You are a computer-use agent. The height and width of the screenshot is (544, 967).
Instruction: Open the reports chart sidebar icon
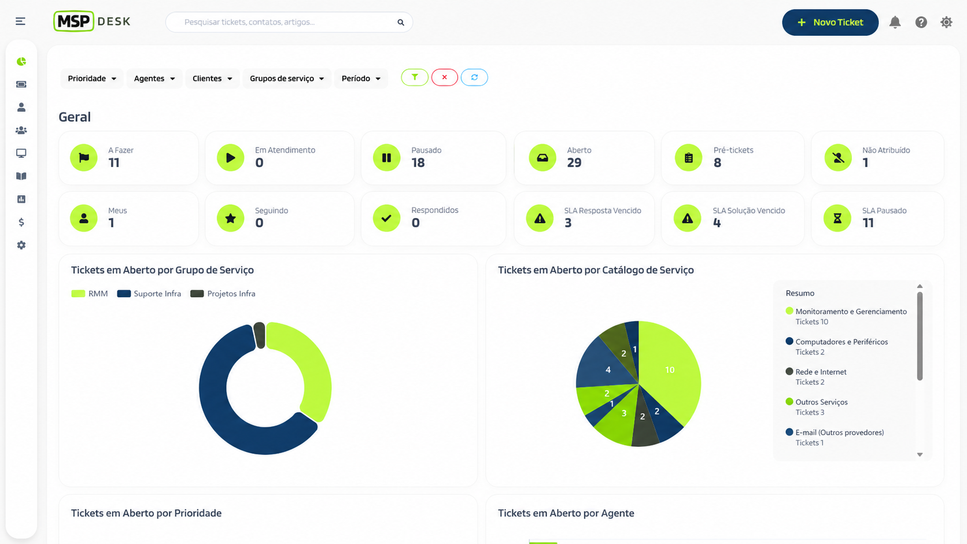click(x=21, y=199)
